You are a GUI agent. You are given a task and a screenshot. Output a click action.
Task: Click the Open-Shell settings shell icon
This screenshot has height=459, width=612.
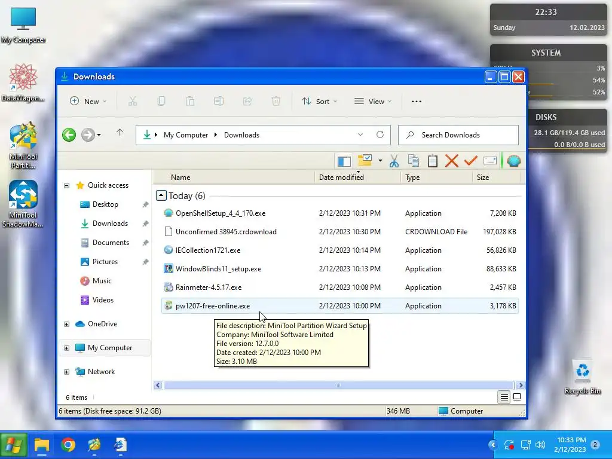coord(513,161)
